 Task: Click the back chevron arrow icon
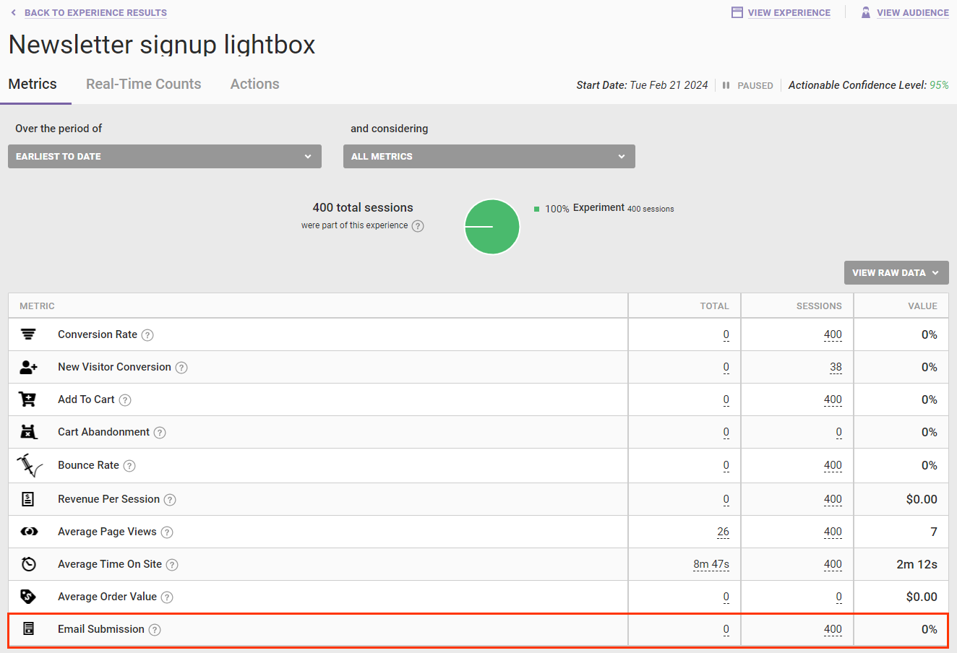coord(13,12)
